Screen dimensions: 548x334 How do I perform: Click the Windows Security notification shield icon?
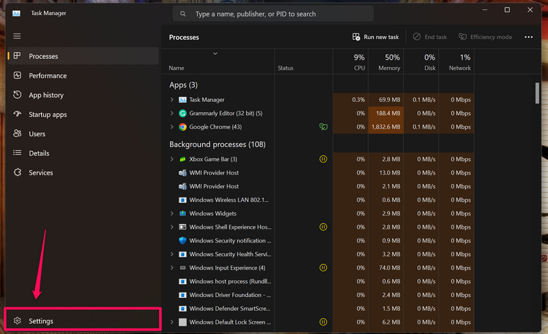coord(183,240)
